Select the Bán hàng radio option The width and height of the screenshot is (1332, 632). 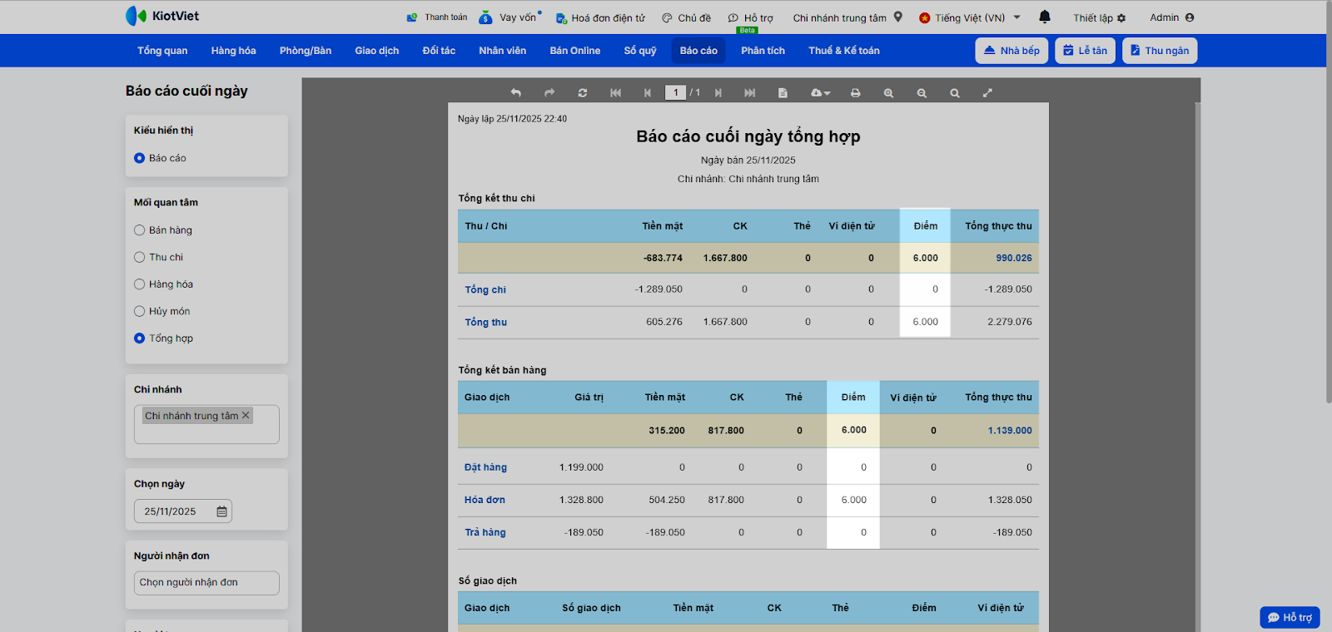tap(140, 230)
